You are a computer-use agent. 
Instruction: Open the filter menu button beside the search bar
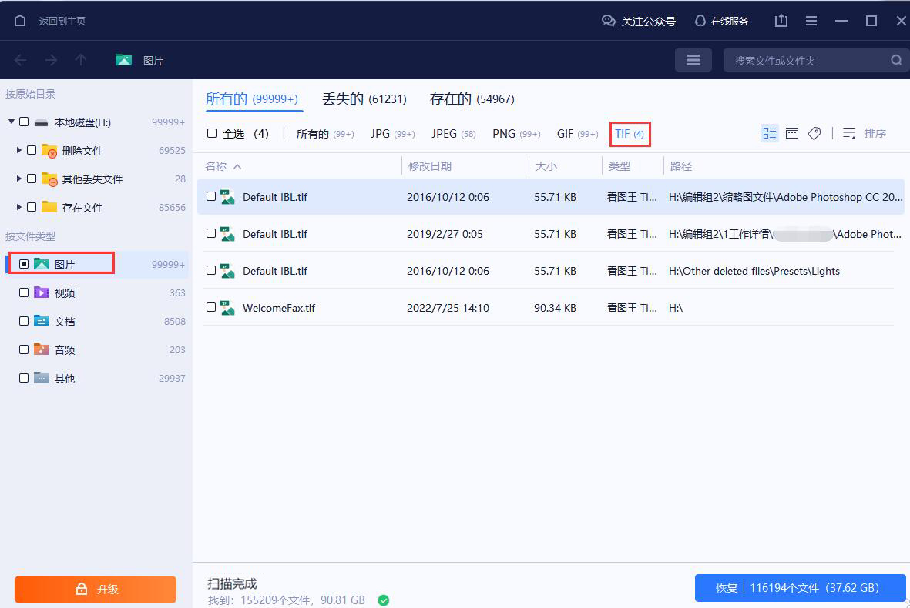point(693,59)
